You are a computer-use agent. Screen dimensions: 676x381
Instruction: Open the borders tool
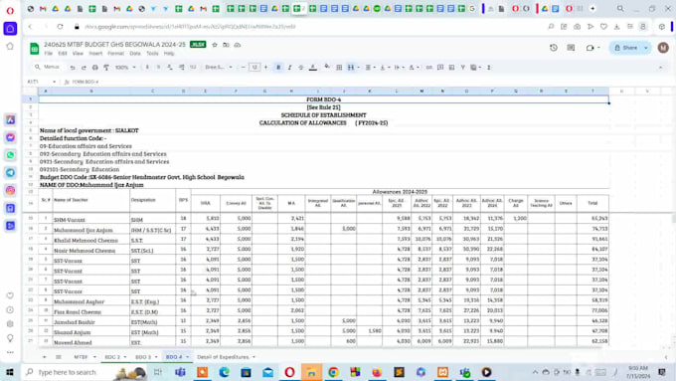pos(339,68)
